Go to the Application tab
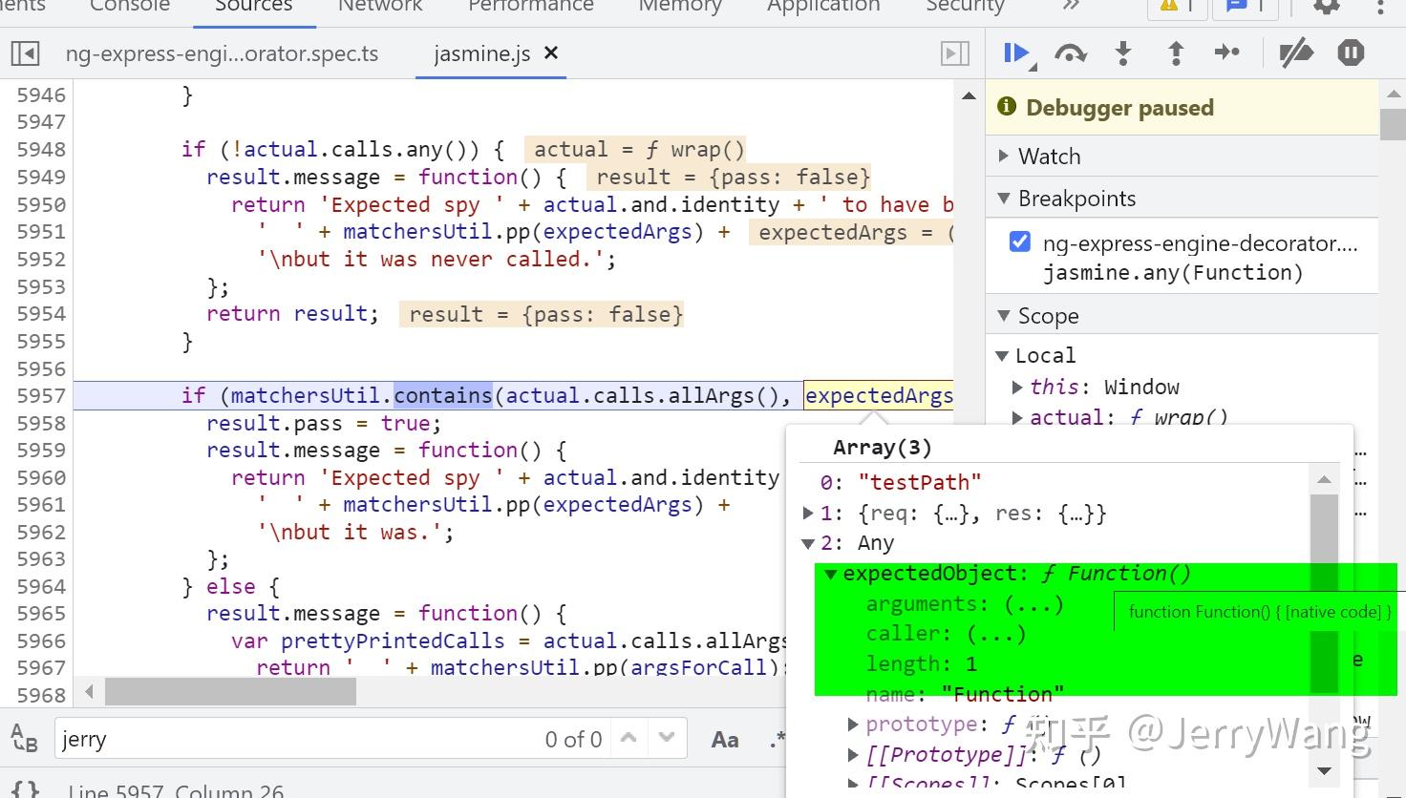Screen dimensions: 1406x798 (823, 6)
